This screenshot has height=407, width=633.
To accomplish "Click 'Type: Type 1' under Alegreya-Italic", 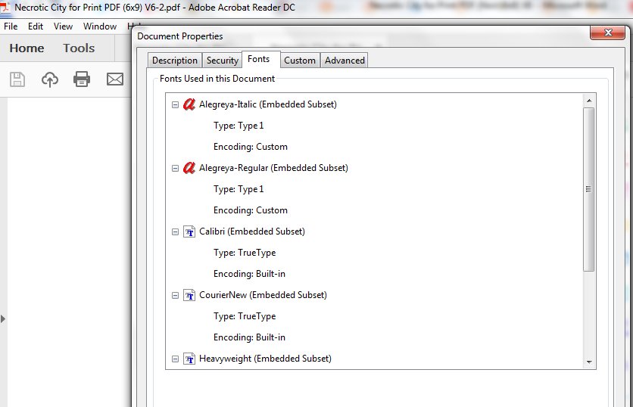I will [x=239, y=126].
